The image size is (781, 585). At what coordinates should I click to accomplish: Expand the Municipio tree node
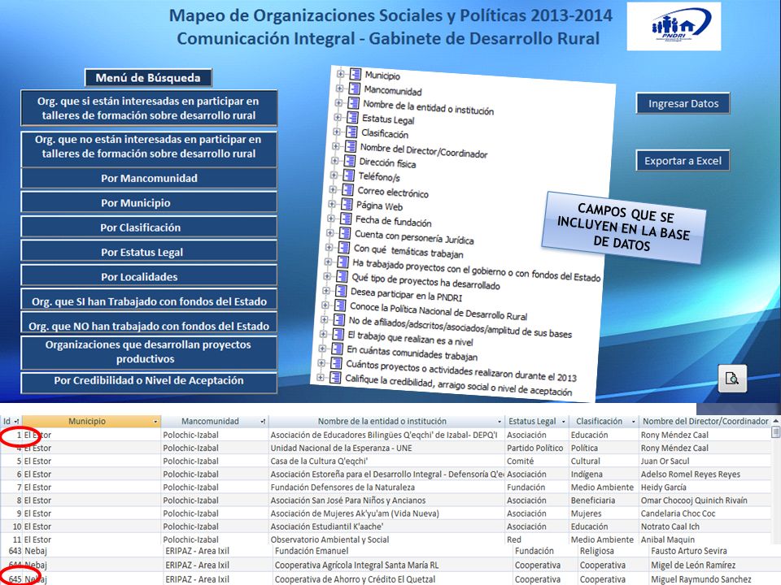click(341, 74)
